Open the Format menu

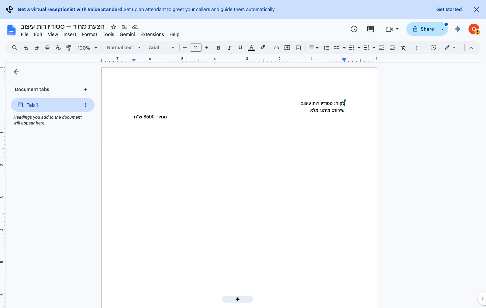(89, 34)
